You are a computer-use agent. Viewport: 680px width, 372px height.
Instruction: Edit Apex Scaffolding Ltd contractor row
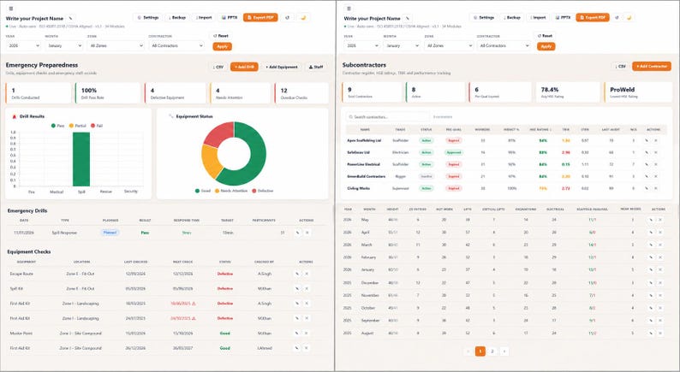pos(647,140)
